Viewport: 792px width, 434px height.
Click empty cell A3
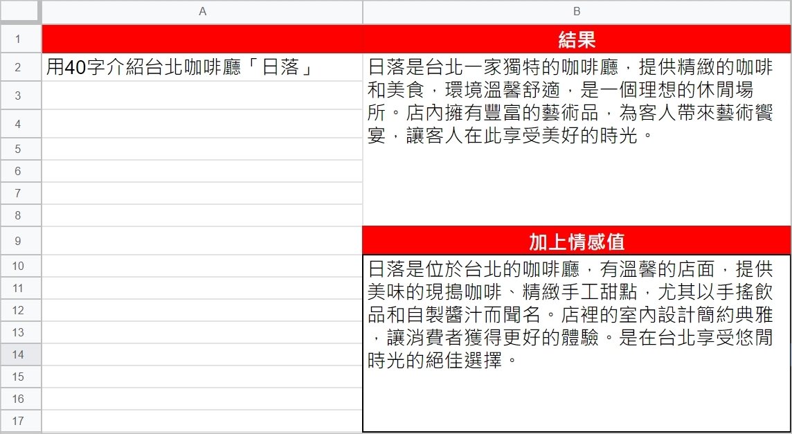(202, 96)
